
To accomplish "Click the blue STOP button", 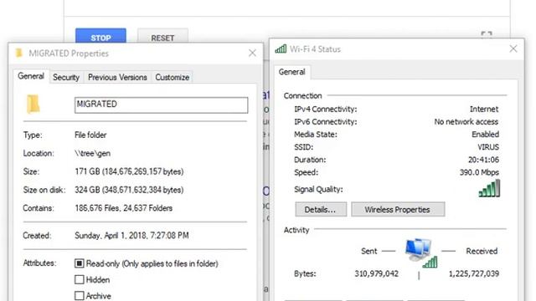I will (x=100, y=36).
